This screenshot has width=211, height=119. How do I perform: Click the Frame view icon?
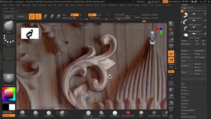pos(171,83)
